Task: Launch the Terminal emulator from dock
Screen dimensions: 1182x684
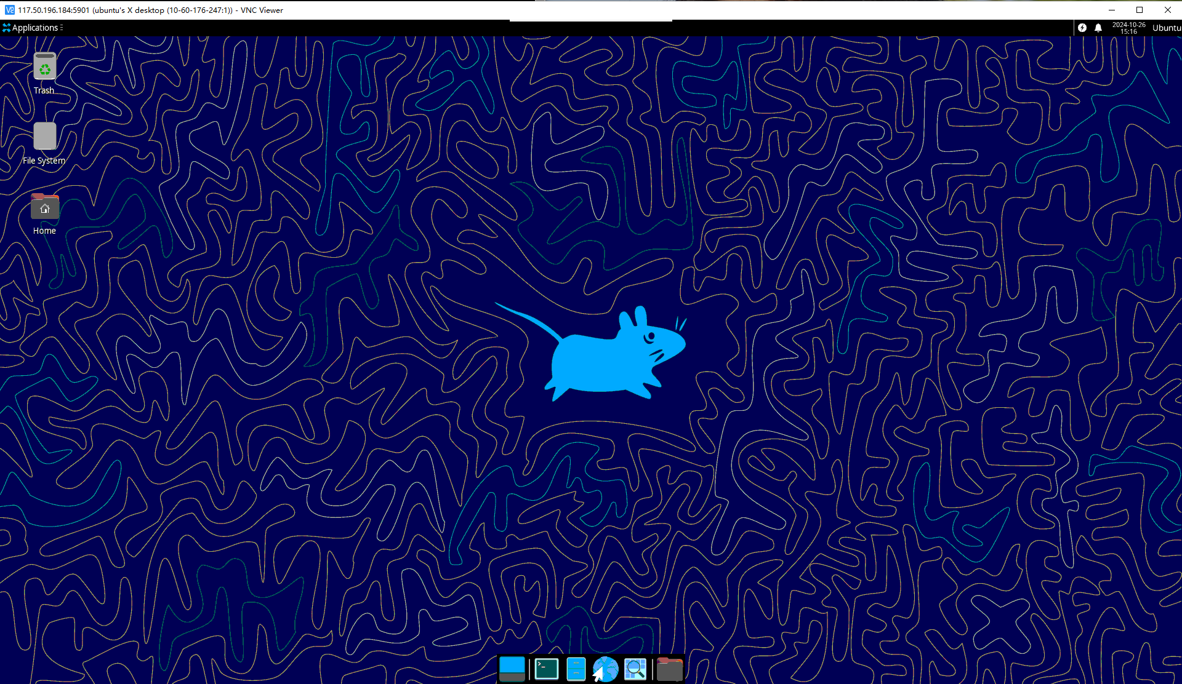Action: point(546,669)
